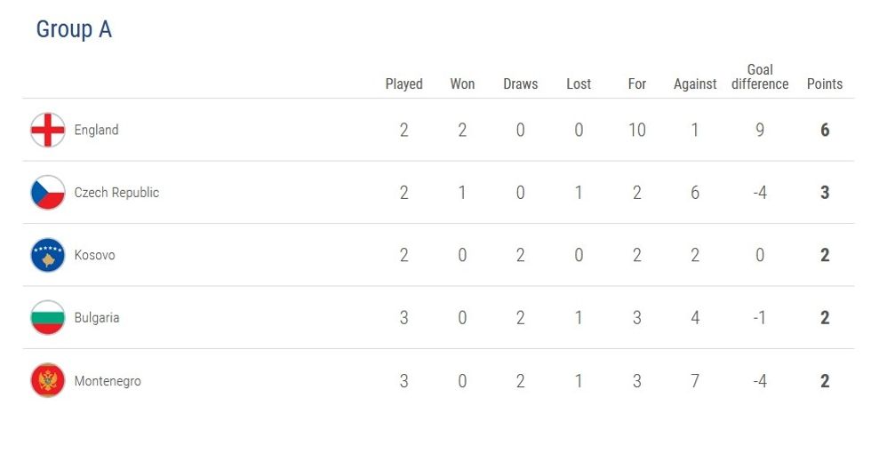Select the Kosovo team name
This screenshot has height=461, width=871.
pos(94,255)
